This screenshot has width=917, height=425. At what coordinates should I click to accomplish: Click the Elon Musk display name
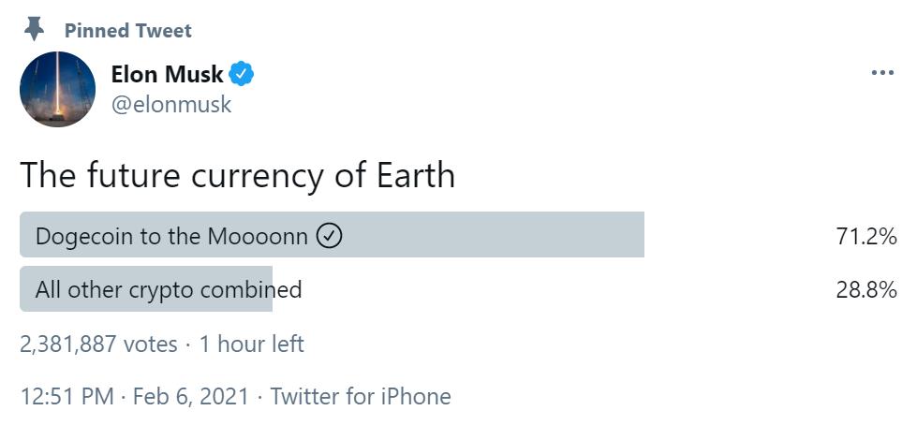point(168,74)
